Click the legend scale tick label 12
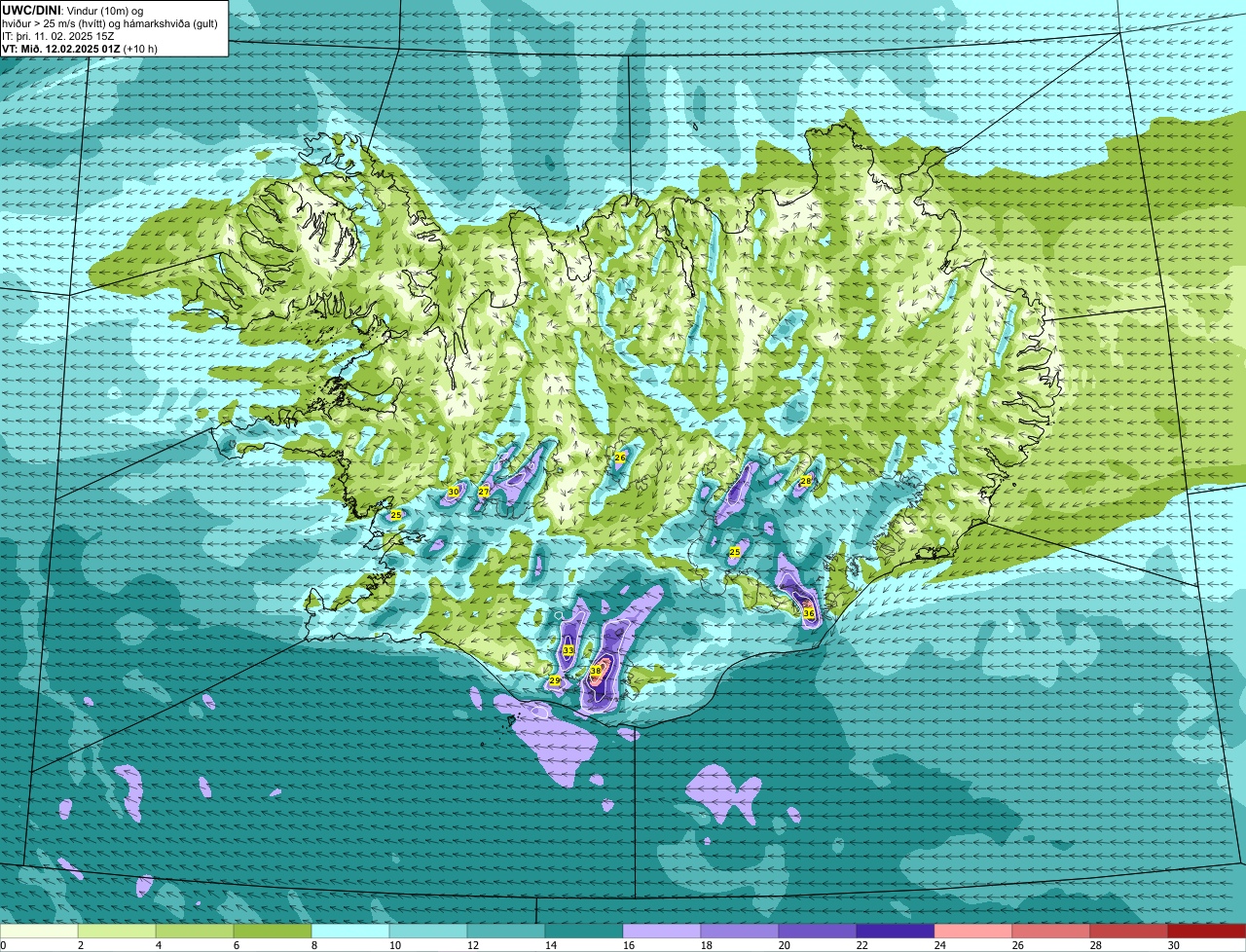The width and height of the screenshot is (1246, 952). [x=473, y=945]
